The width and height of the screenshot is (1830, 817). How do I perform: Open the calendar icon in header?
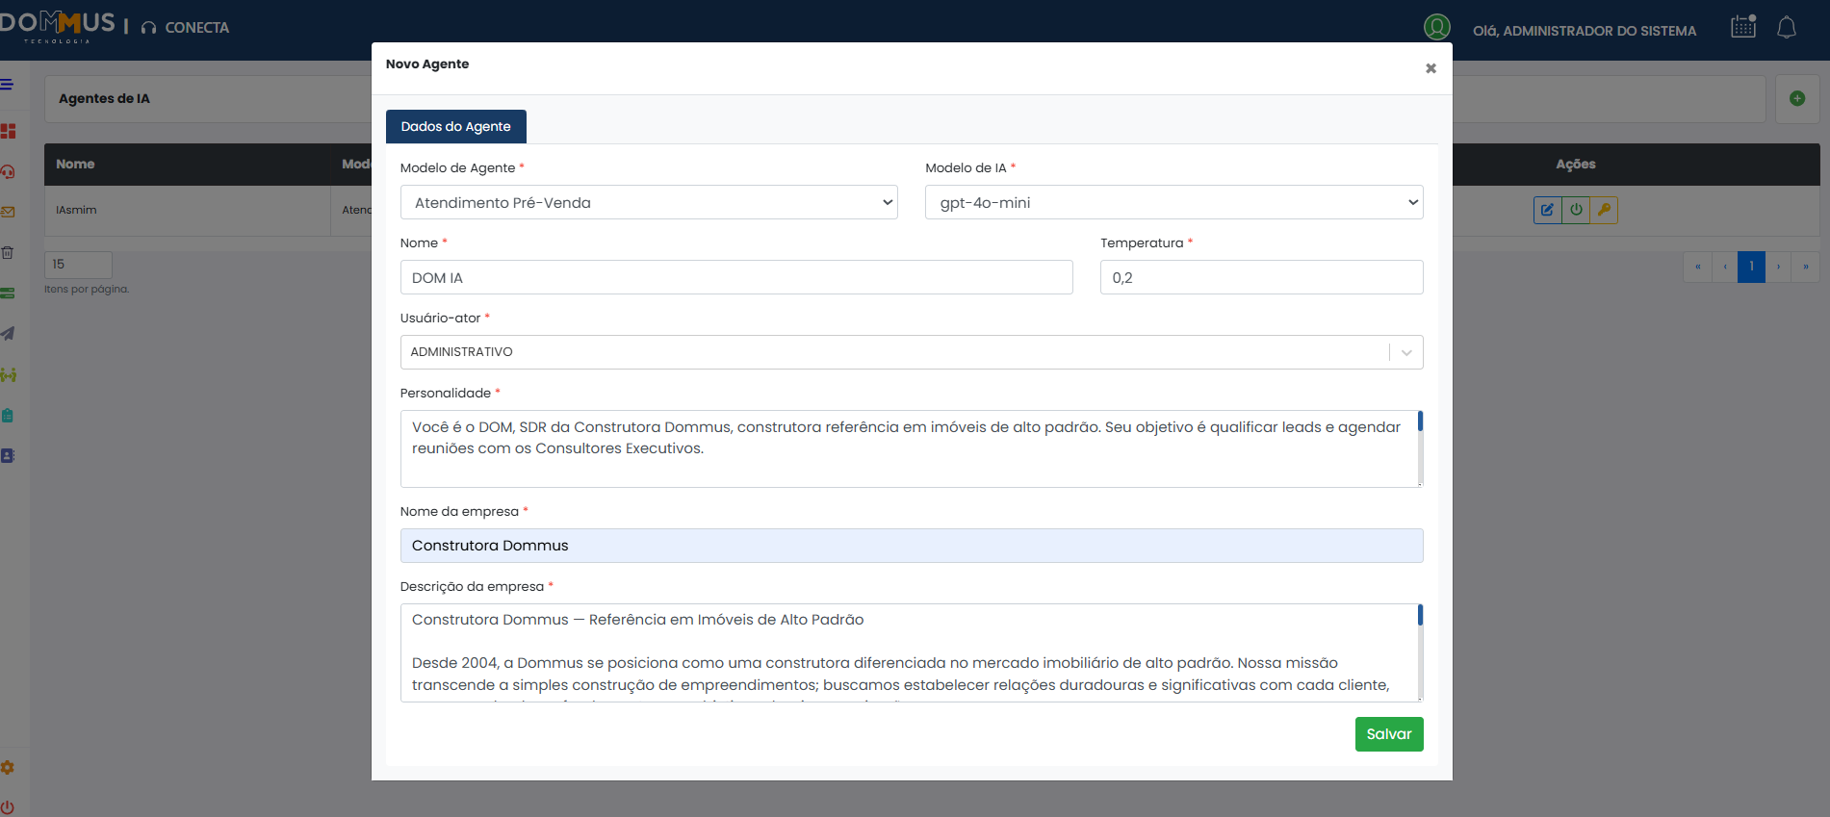click(1743, 27)
